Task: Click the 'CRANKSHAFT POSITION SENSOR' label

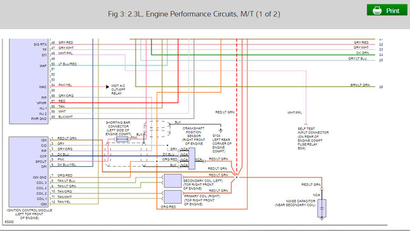Action: (x=194, y=136)
